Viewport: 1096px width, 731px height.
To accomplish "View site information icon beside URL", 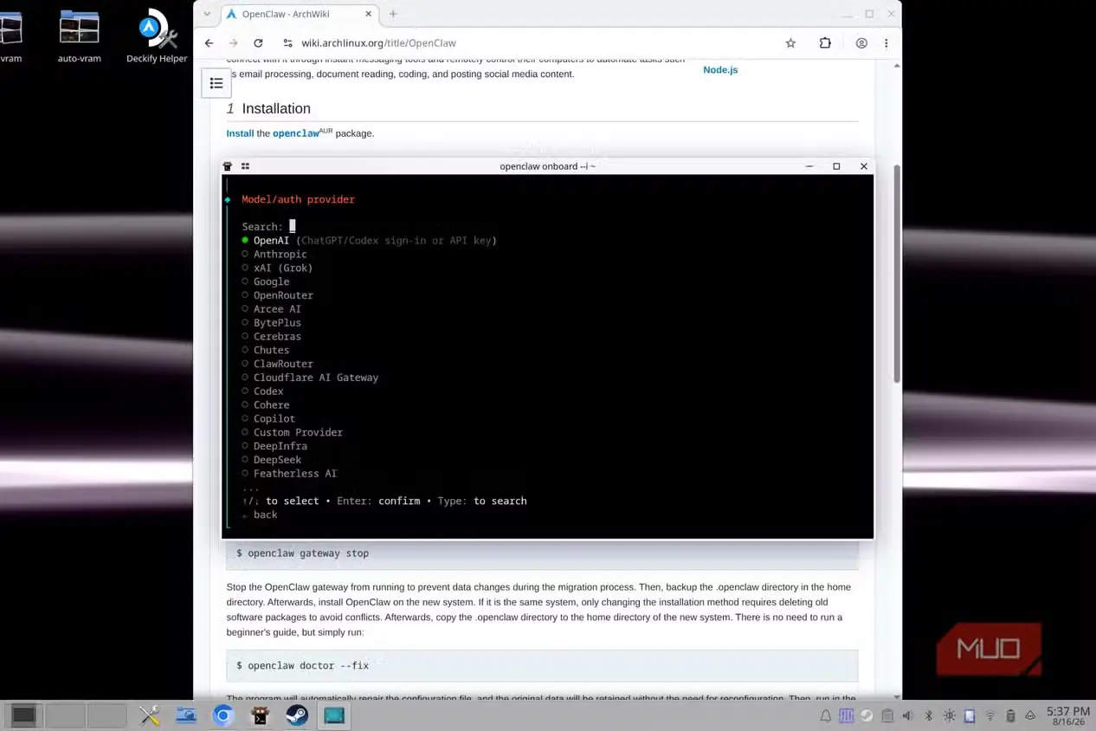I will (x=287, y=42).
